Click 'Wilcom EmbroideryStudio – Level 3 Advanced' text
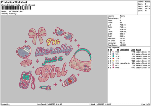 [x=18, y=5]
